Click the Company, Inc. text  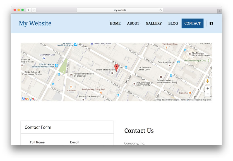pyautogui.click(x=134, y=143)
